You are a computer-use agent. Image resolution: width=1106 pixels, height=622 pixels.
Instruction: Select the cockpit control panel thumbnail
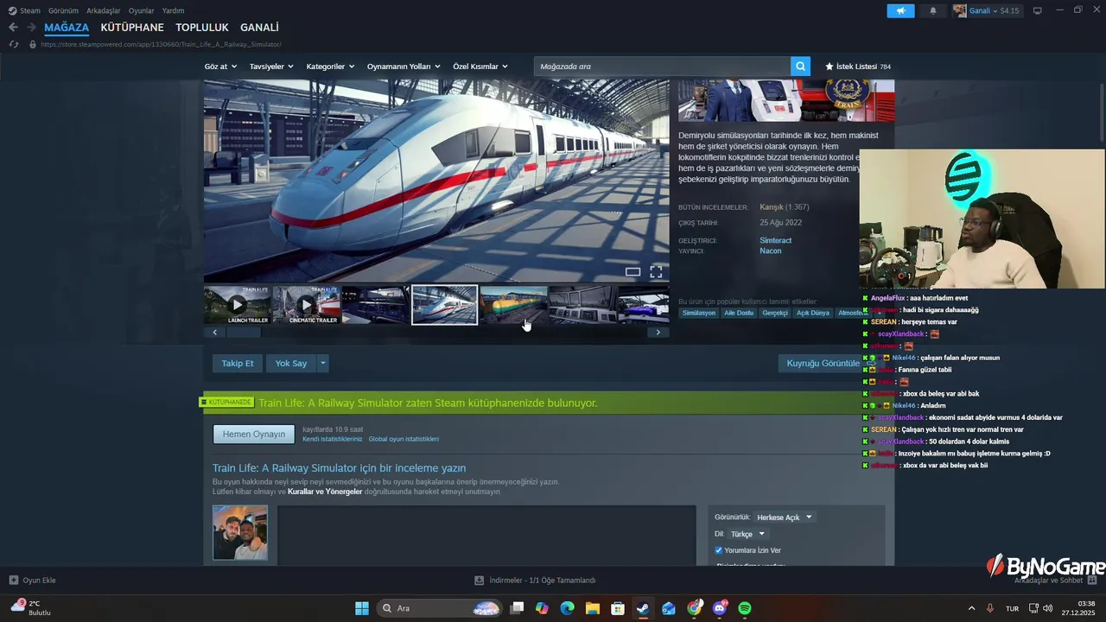[582, 305]
